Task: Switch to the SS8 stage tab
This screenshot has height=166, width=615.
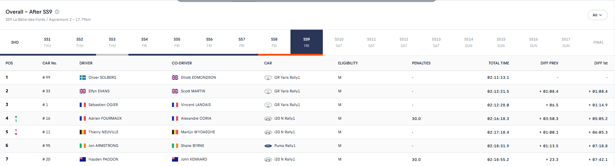Action: pyautogui.click(x=274, y=42)
